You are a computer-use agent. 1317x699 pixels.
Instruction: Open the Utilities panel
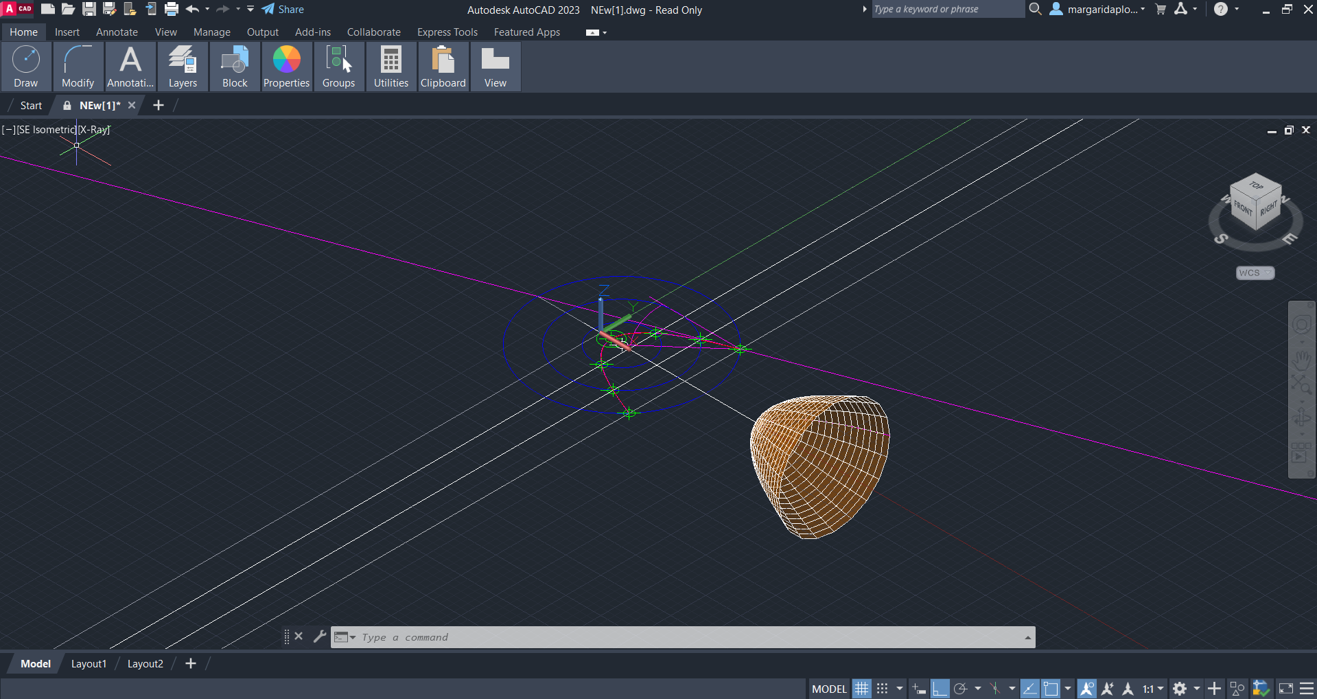[391, 67]
